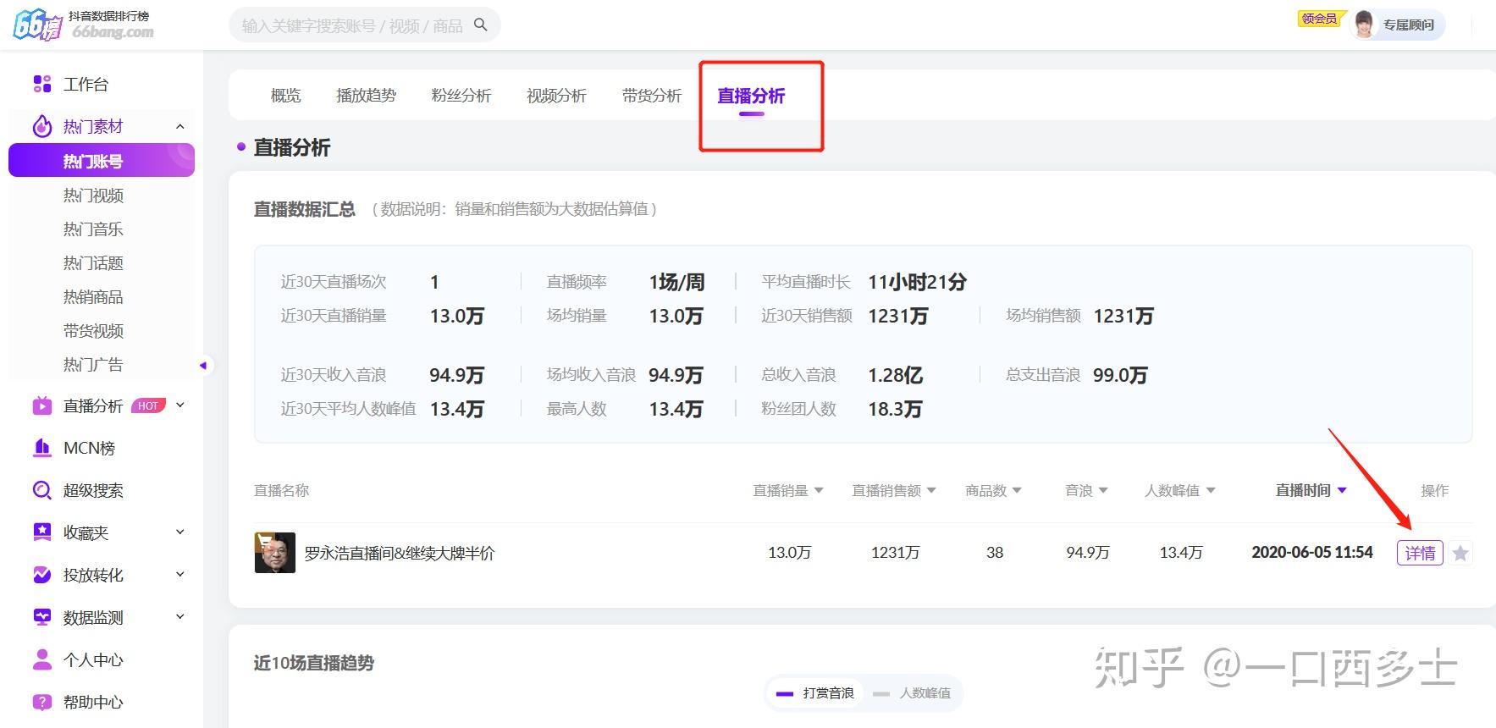
Task: Click the 帮助中心 question icon
Action: [x=42, y=702]
